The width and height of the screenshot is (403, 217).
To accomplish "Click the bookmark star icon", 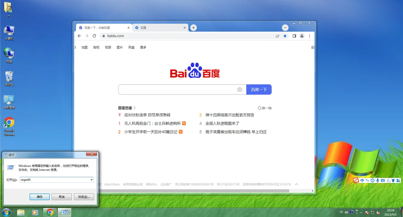I will pos(285,36).
